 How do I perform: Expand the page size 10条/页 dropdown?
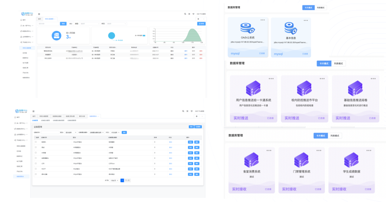tap(114, 181)
